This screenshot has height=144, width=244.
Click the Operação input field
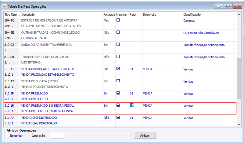point(57,135)
